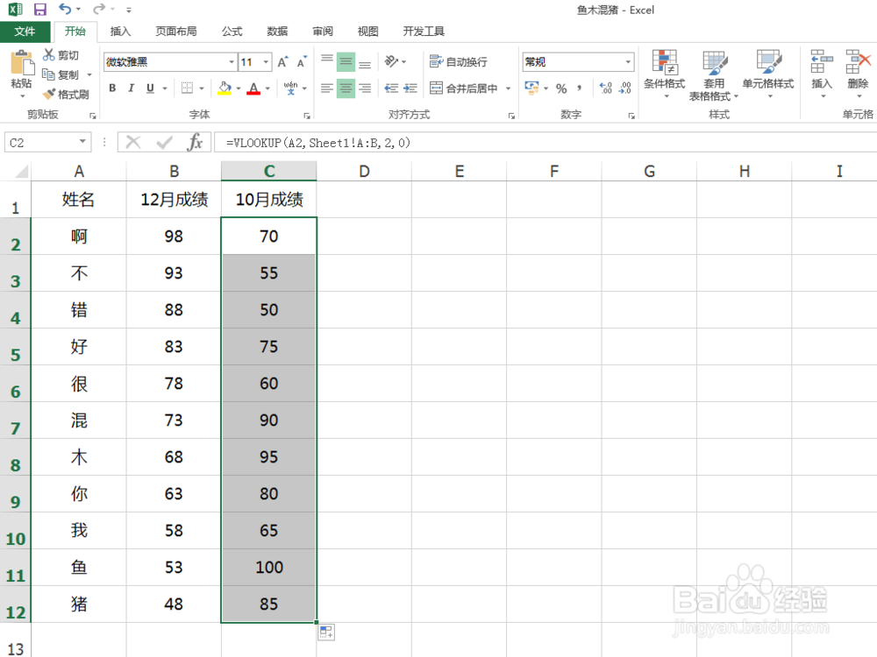
Task: Open the font group dialog launcher
Action: click(306, 116)
